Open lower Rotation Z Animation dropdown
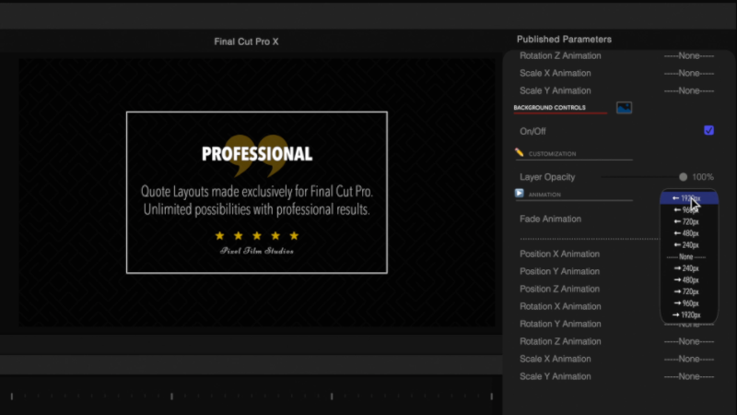 coord(688,341)
